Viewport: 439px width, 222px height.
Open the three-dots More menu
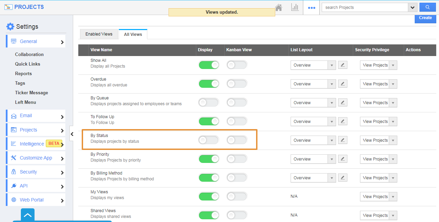click(x=311, y=8)
